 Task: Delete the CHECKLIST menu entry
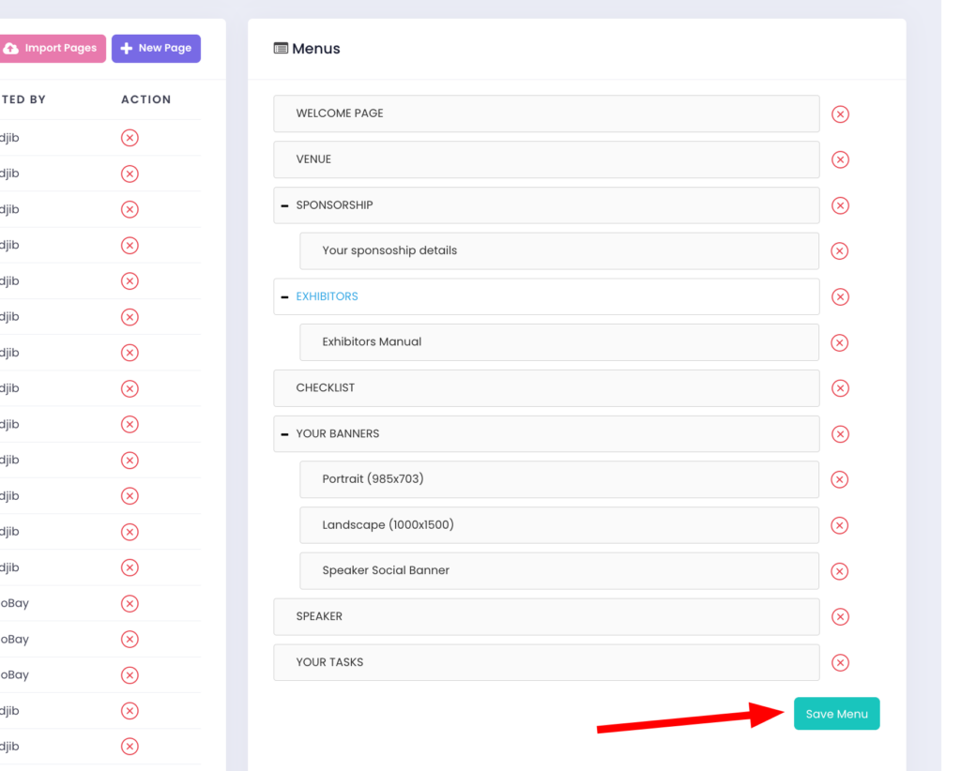coord(840,388)
